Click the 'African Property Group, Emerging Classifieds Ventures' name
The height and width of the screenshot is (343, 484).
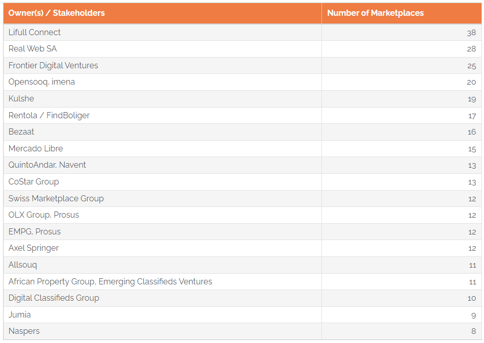pos(111,281)
